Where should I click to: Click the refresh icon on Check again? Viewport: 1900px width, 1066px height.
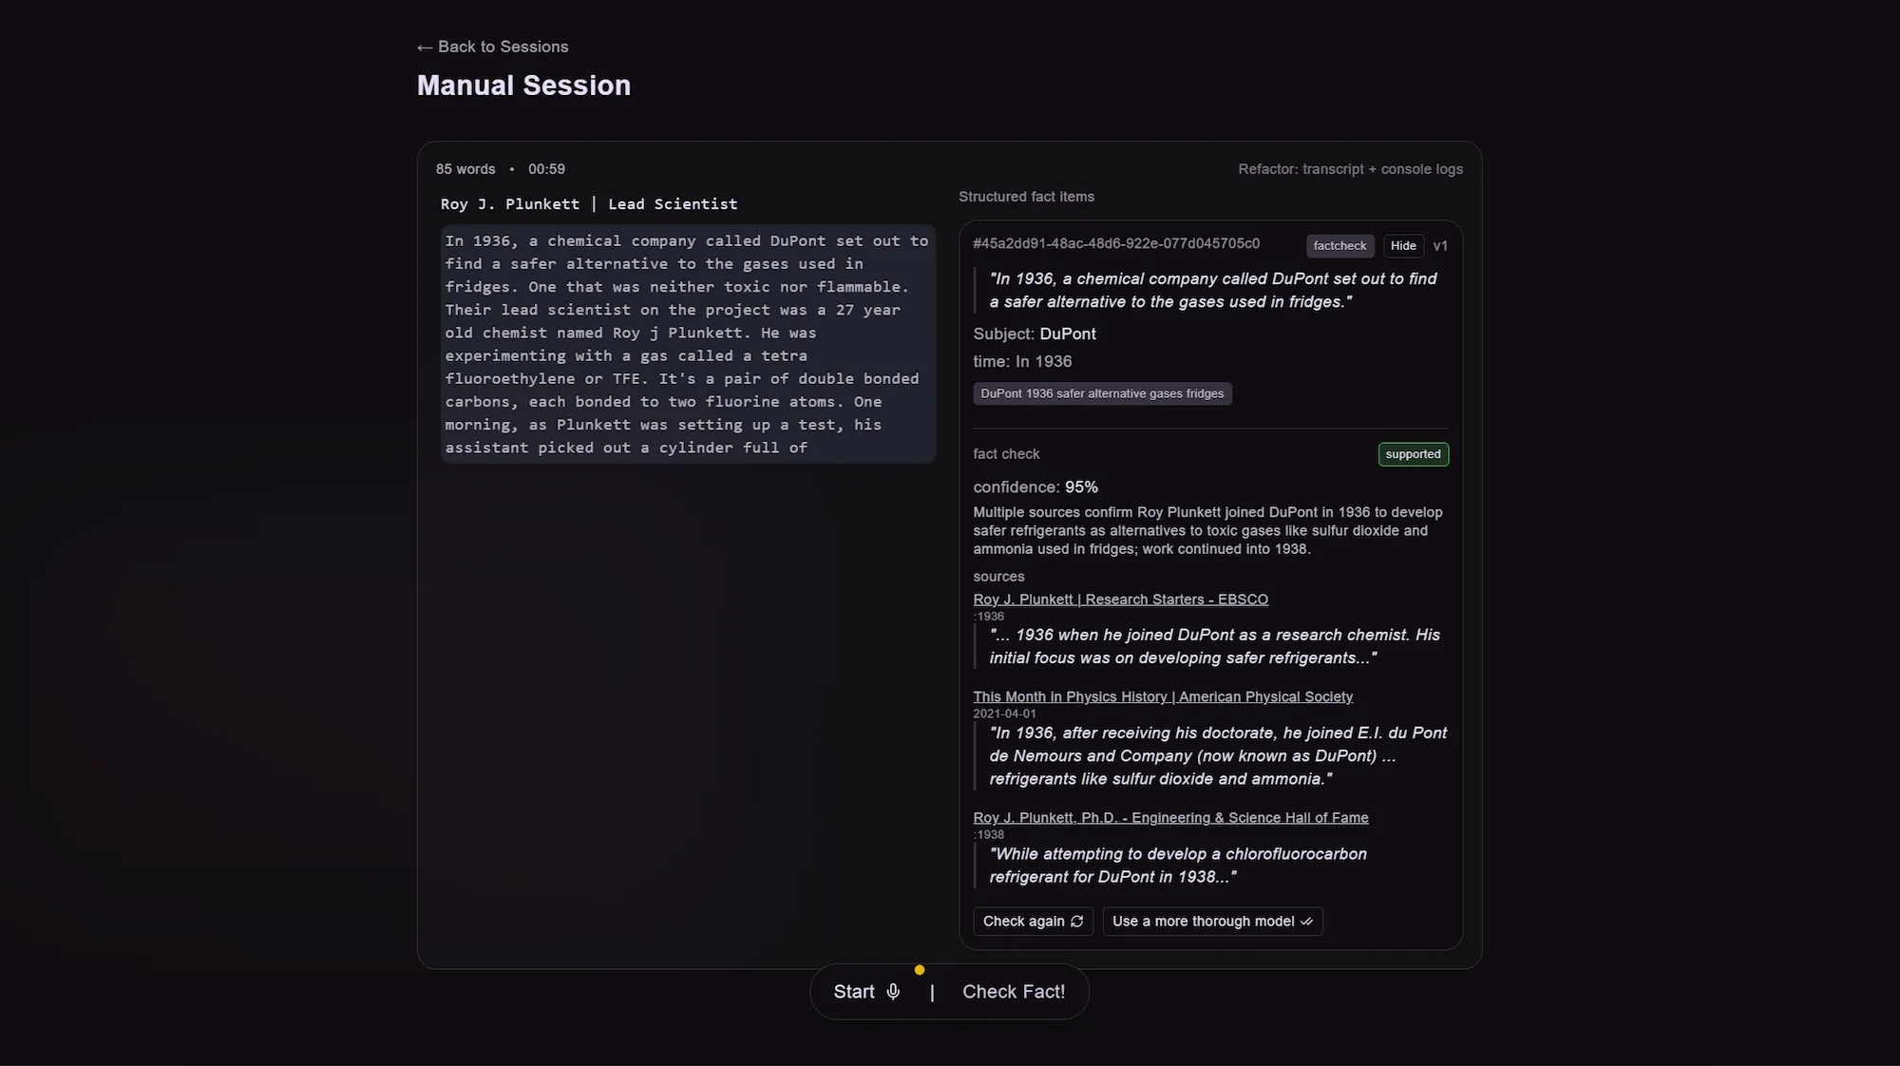[1076, 922]
